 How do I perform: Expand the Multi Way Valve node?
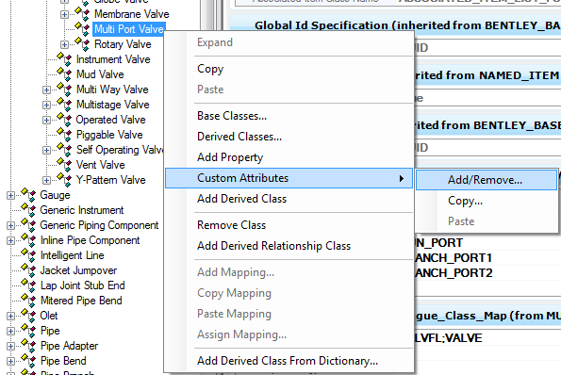pyautogui.click(x=46, y=90)
